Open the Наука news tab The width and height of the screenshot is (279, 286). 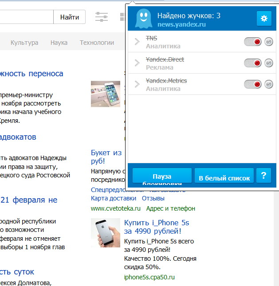(x=59, y=43)
